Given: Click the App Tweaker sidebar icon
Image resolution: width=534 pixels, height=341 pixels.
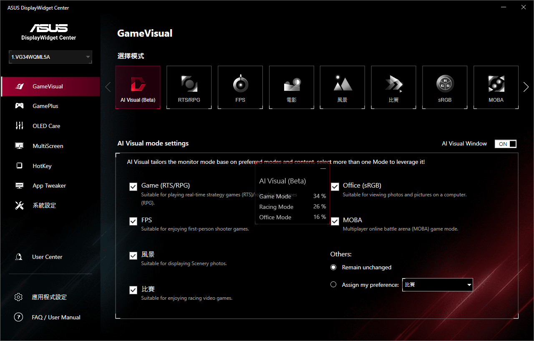Looking at the screenshot, I should [19, 186].
